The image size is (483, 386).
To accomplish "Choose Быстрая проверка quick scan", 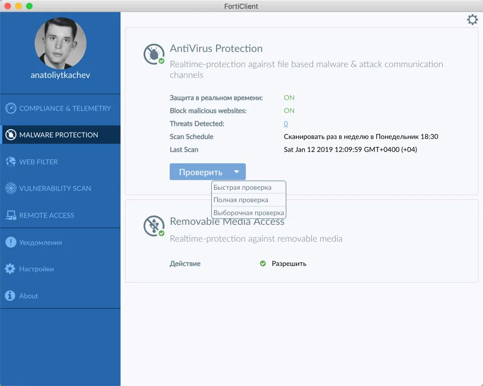I will (x=249, y=188).
